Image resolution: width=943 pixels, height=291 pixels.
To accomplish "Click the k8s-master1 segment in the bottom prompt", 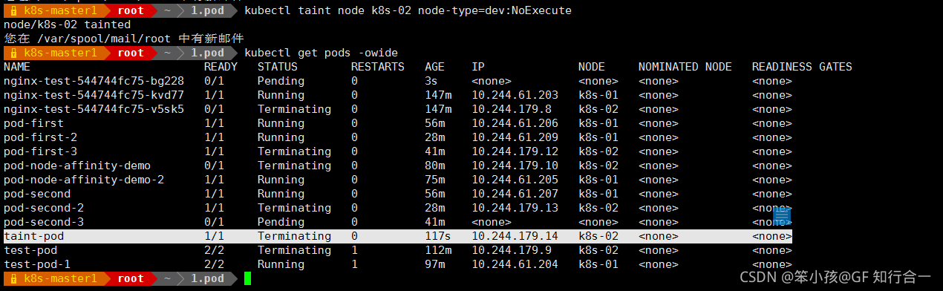I will click(x=60, y=279).
